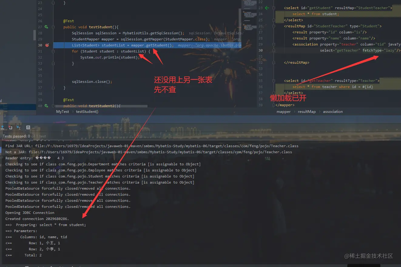Click the Run to Cursor icon
This screenshot has width=401, height=267.
coord(19,127)
